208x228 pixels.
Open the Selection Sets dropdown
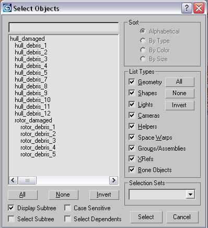pos(190,194)
